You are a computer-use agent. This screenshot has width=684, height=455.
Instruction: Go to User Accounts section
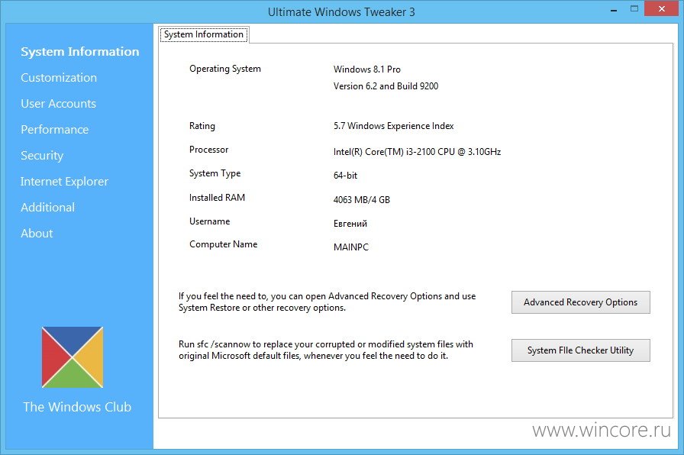pyautogui.click(x=59, y=104)
